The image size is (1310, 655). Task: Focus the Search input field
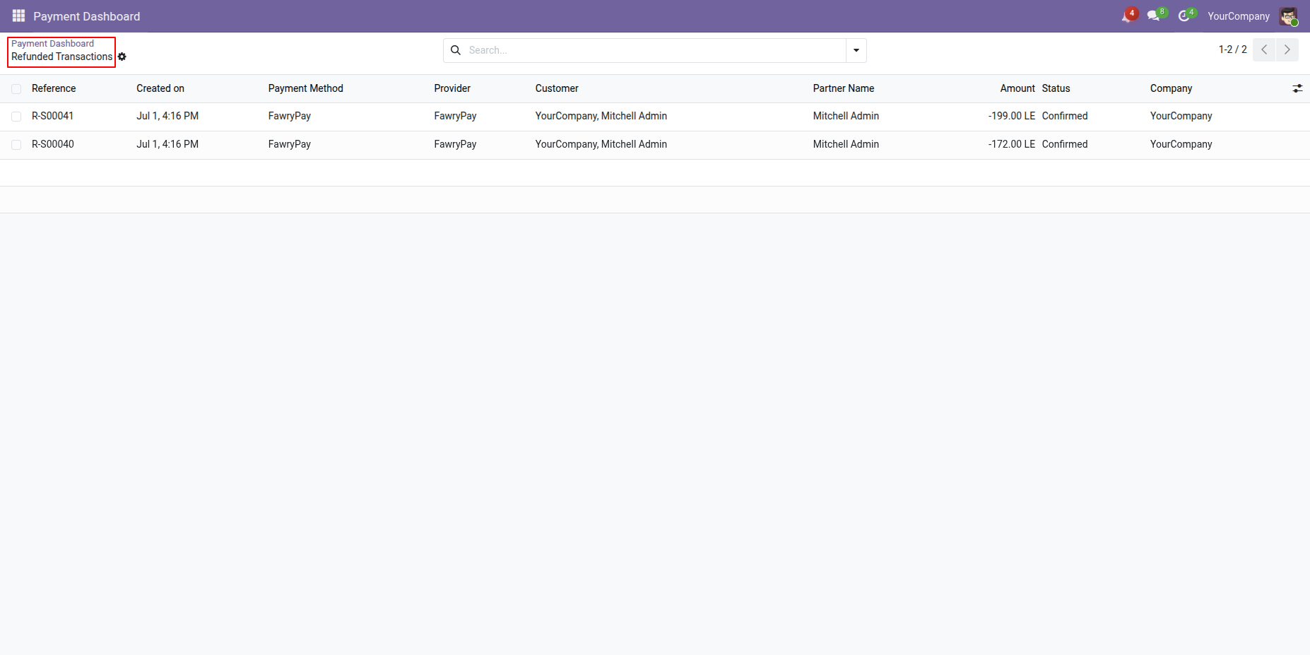(x=654, y=50)
